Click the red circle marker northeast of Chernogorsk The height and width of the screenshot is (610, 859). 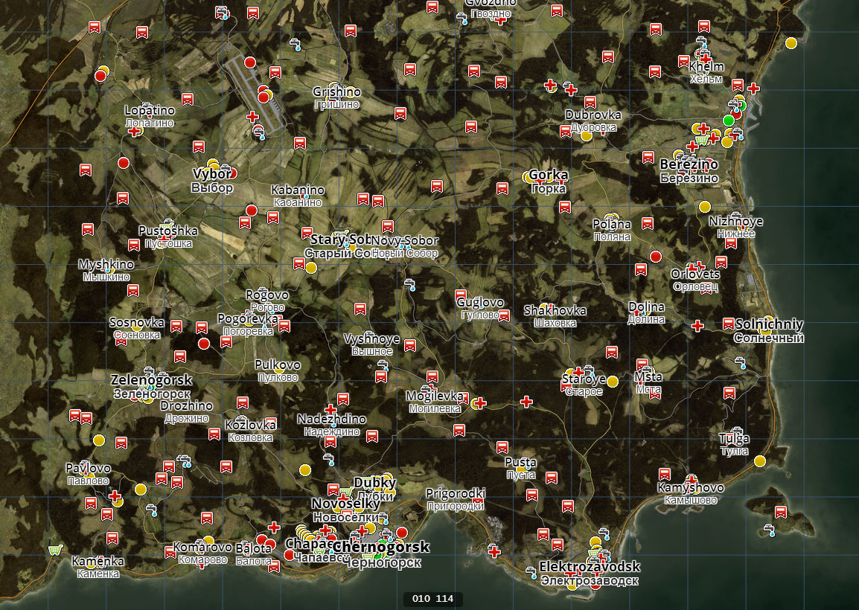pos(401,532)
